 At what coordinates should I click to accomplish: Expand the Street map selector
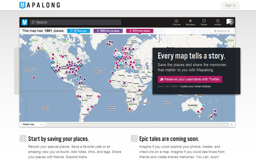point(27,124)
